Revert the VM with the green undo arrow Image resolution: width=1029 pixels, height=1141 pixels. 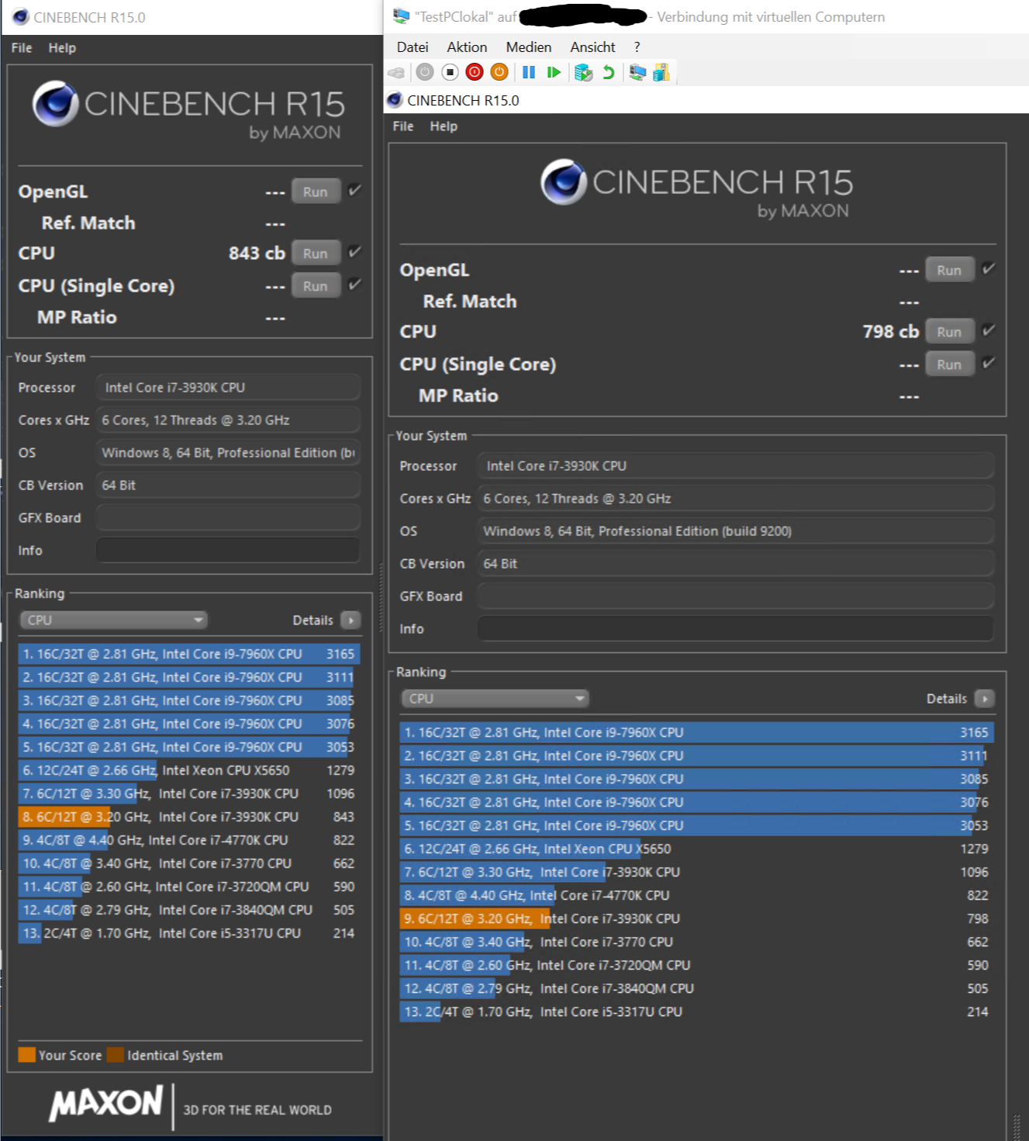pyautogui.click(x=609, y=72)
